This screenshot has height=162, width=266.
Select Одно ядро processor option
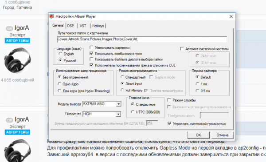point(59,84)
